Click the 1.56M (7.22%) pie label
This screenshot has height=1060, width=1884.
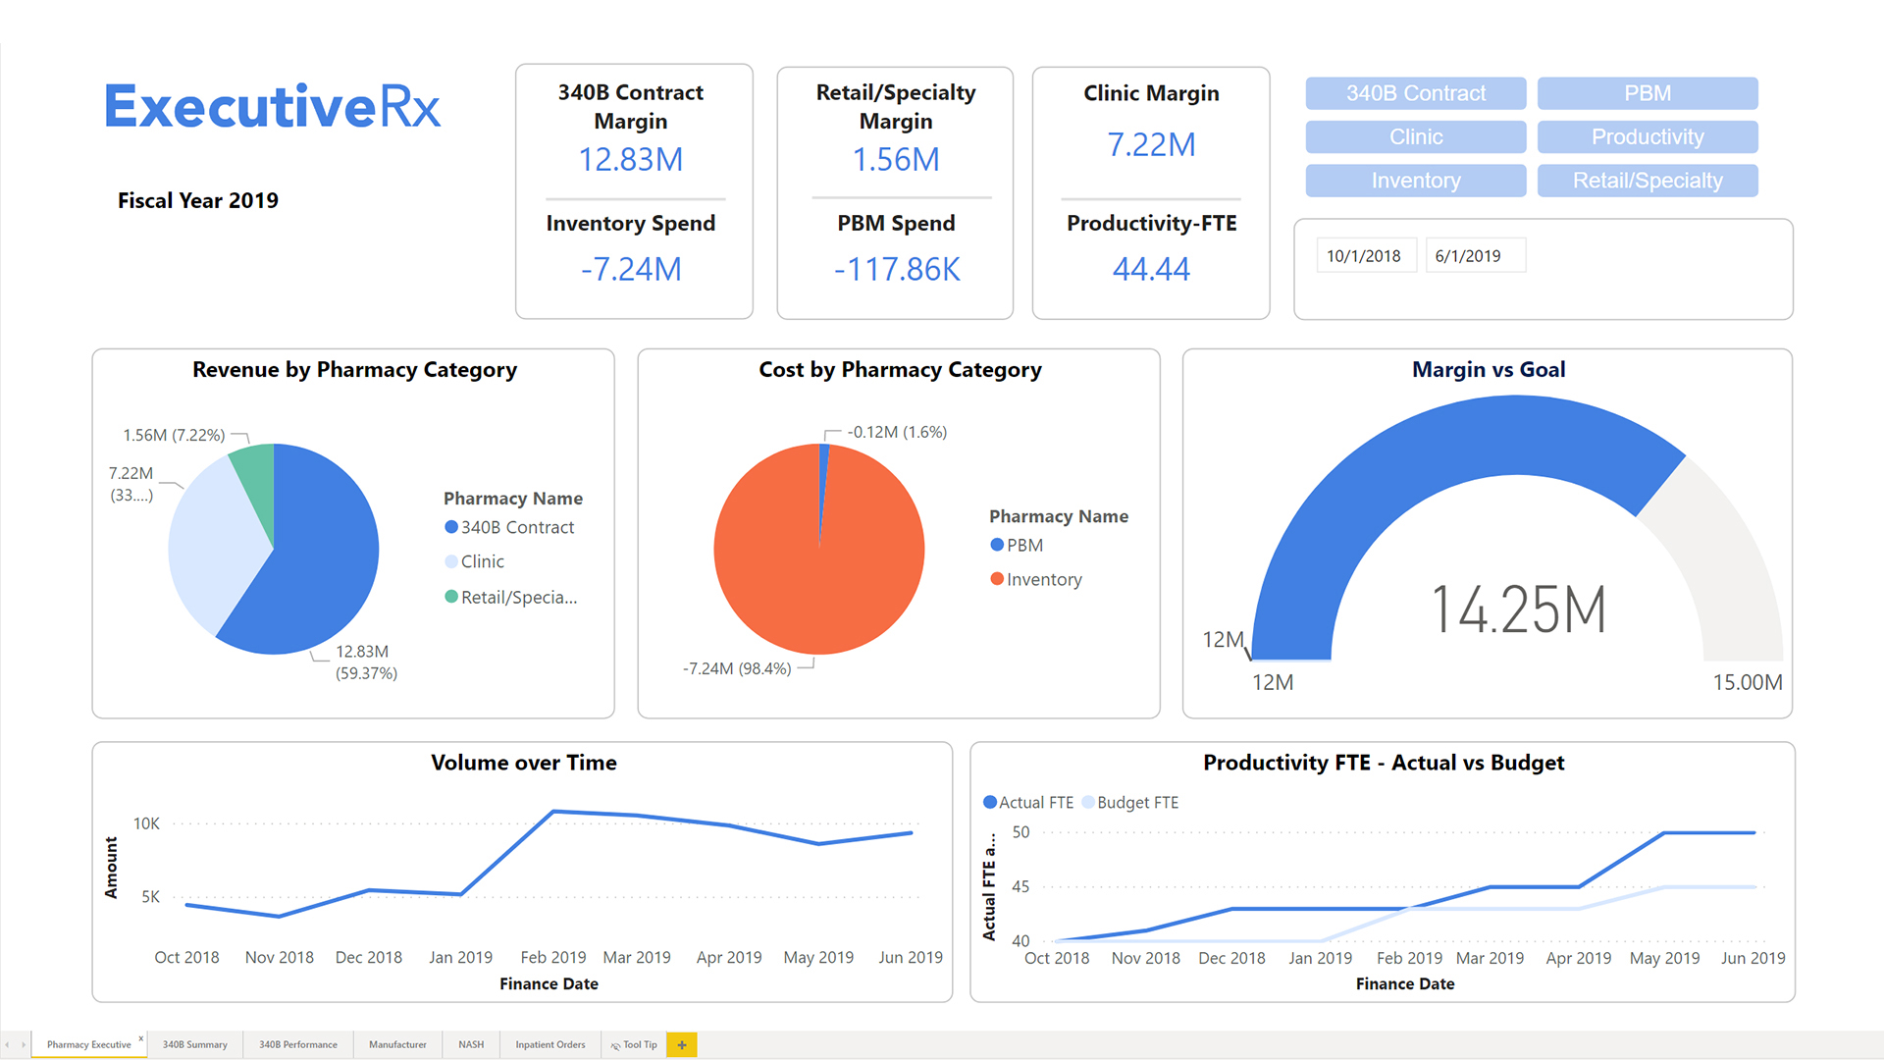[174, 435]
